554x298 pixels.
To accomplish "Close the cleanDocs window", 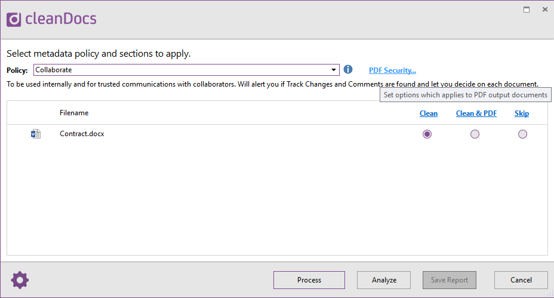I will click(545, 10).
